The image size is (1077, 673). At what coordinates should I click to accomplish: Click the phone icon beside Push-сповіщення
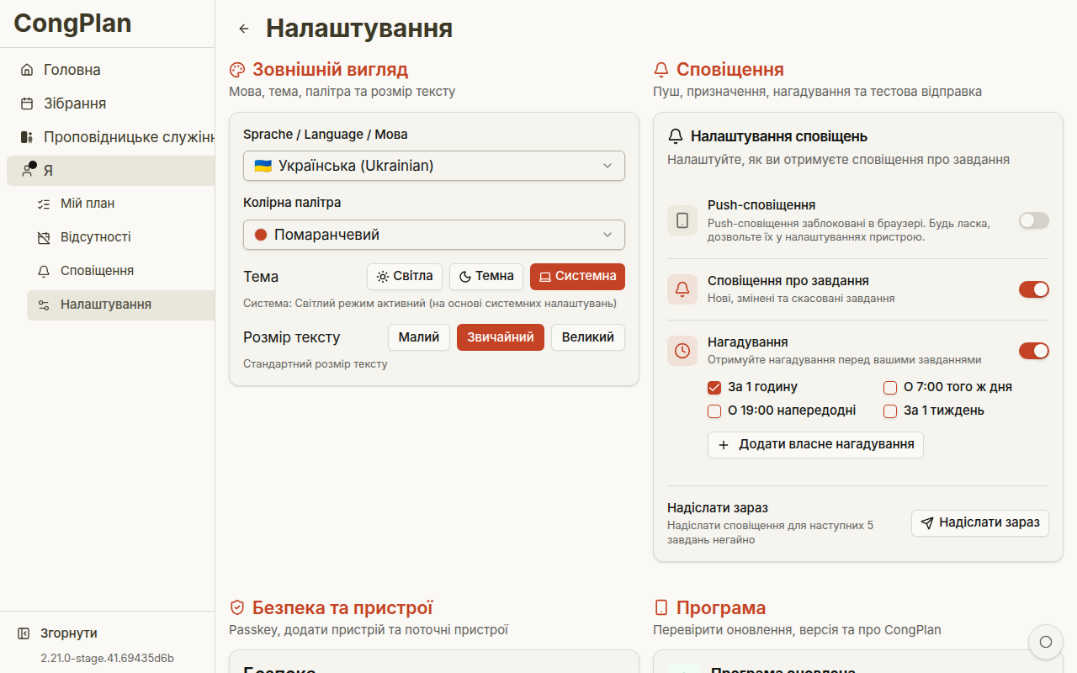(x=682, y=220)
